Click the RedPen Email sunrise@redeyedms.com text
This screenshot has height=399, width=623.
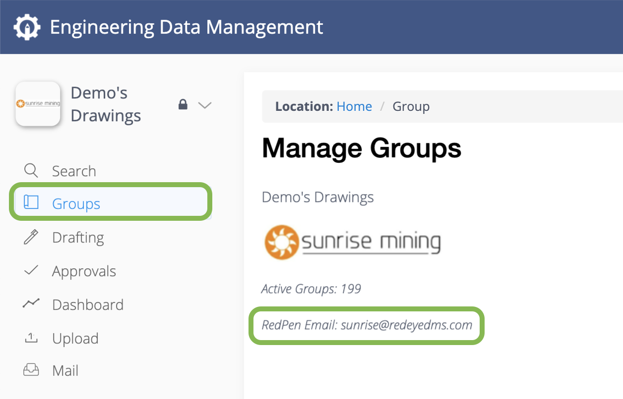(x=367, y=325)
